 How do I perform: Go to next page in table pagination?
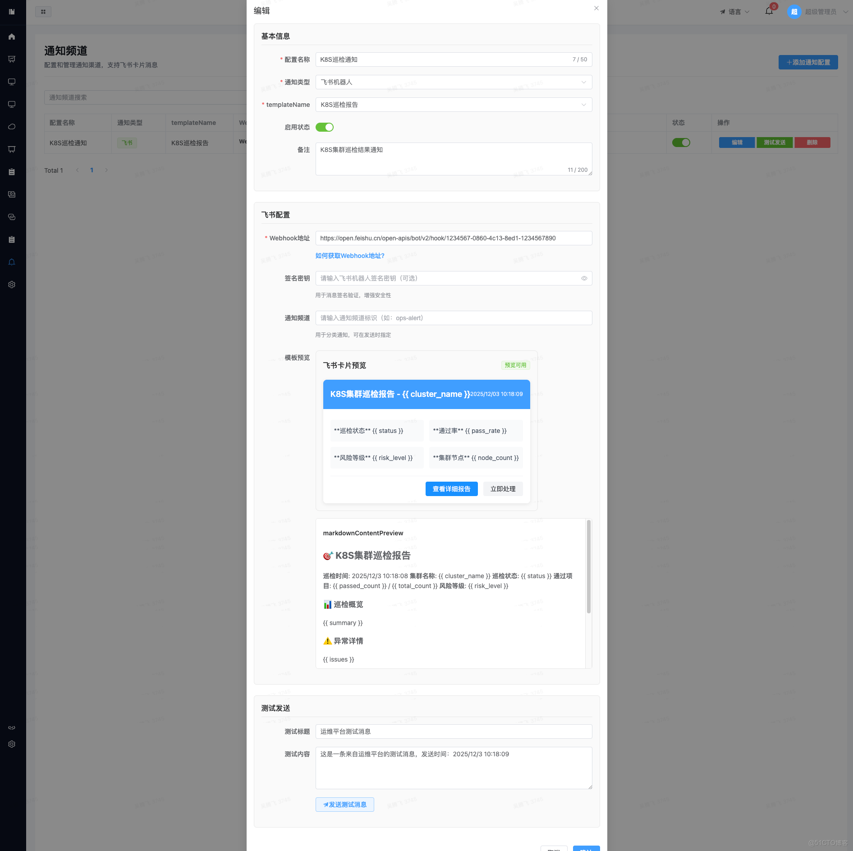[106, 170]
